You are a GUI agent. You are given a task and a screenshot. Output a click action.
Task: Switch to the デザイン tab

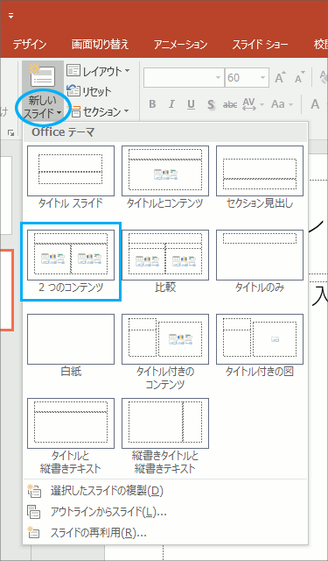(x=30, y=45)
